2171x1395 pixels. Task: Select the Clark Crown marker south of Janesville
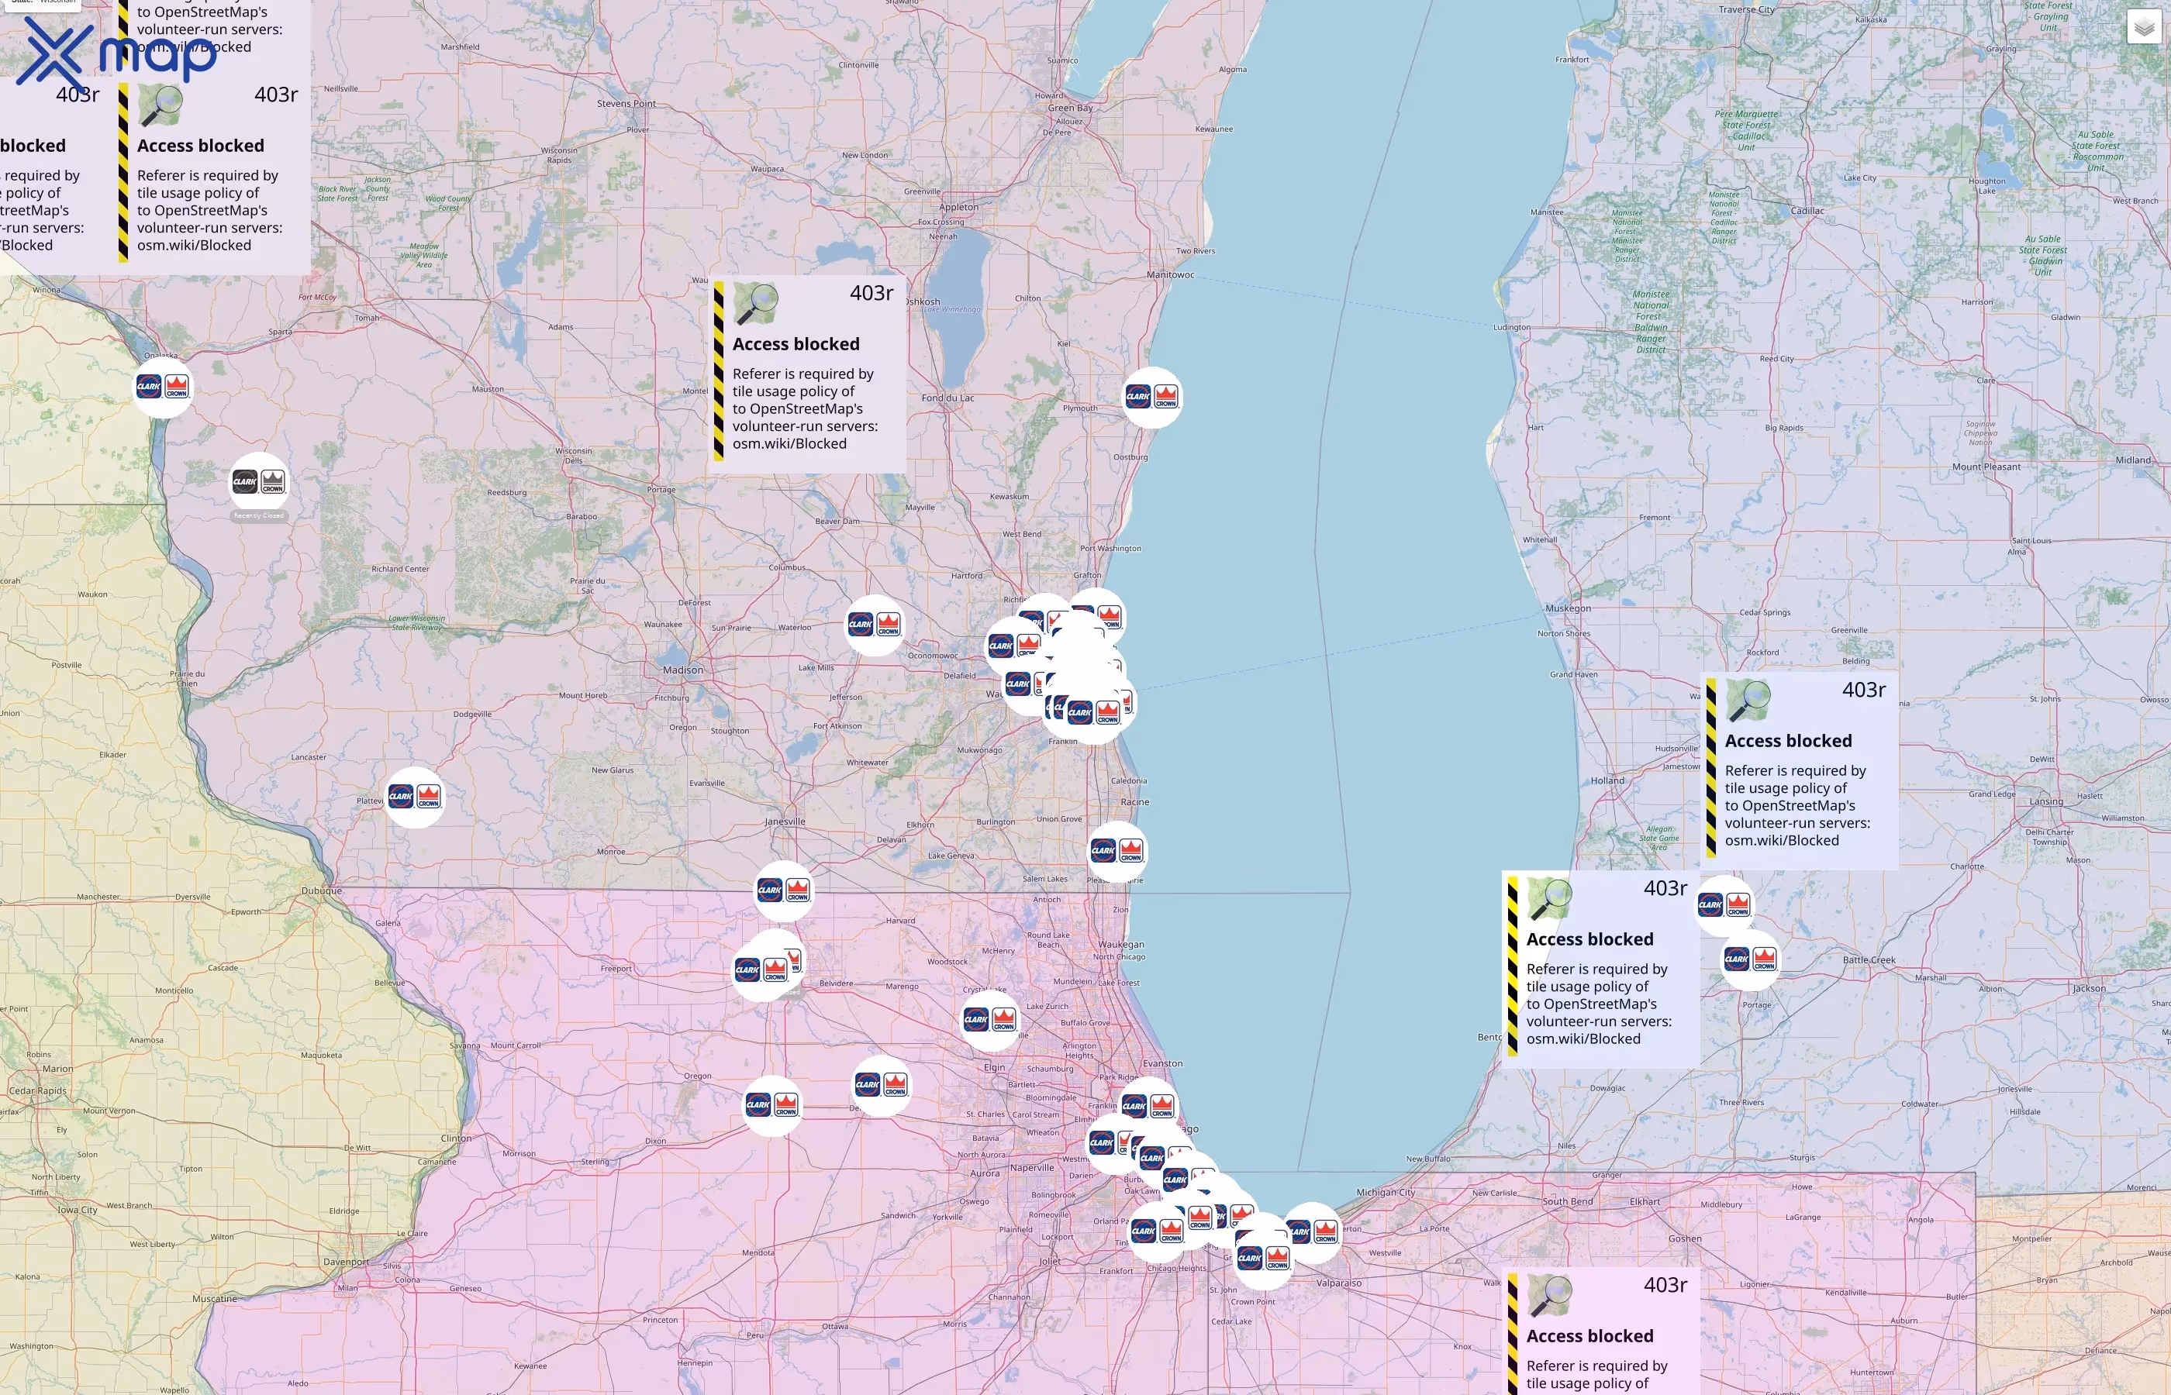pyautogui.click(x=784, y=890)
